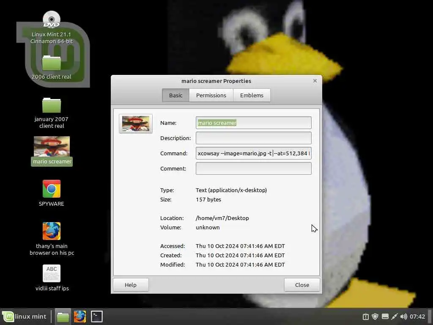Click the 'mario screamer Properties' title bar

click(x=216, y=81)
